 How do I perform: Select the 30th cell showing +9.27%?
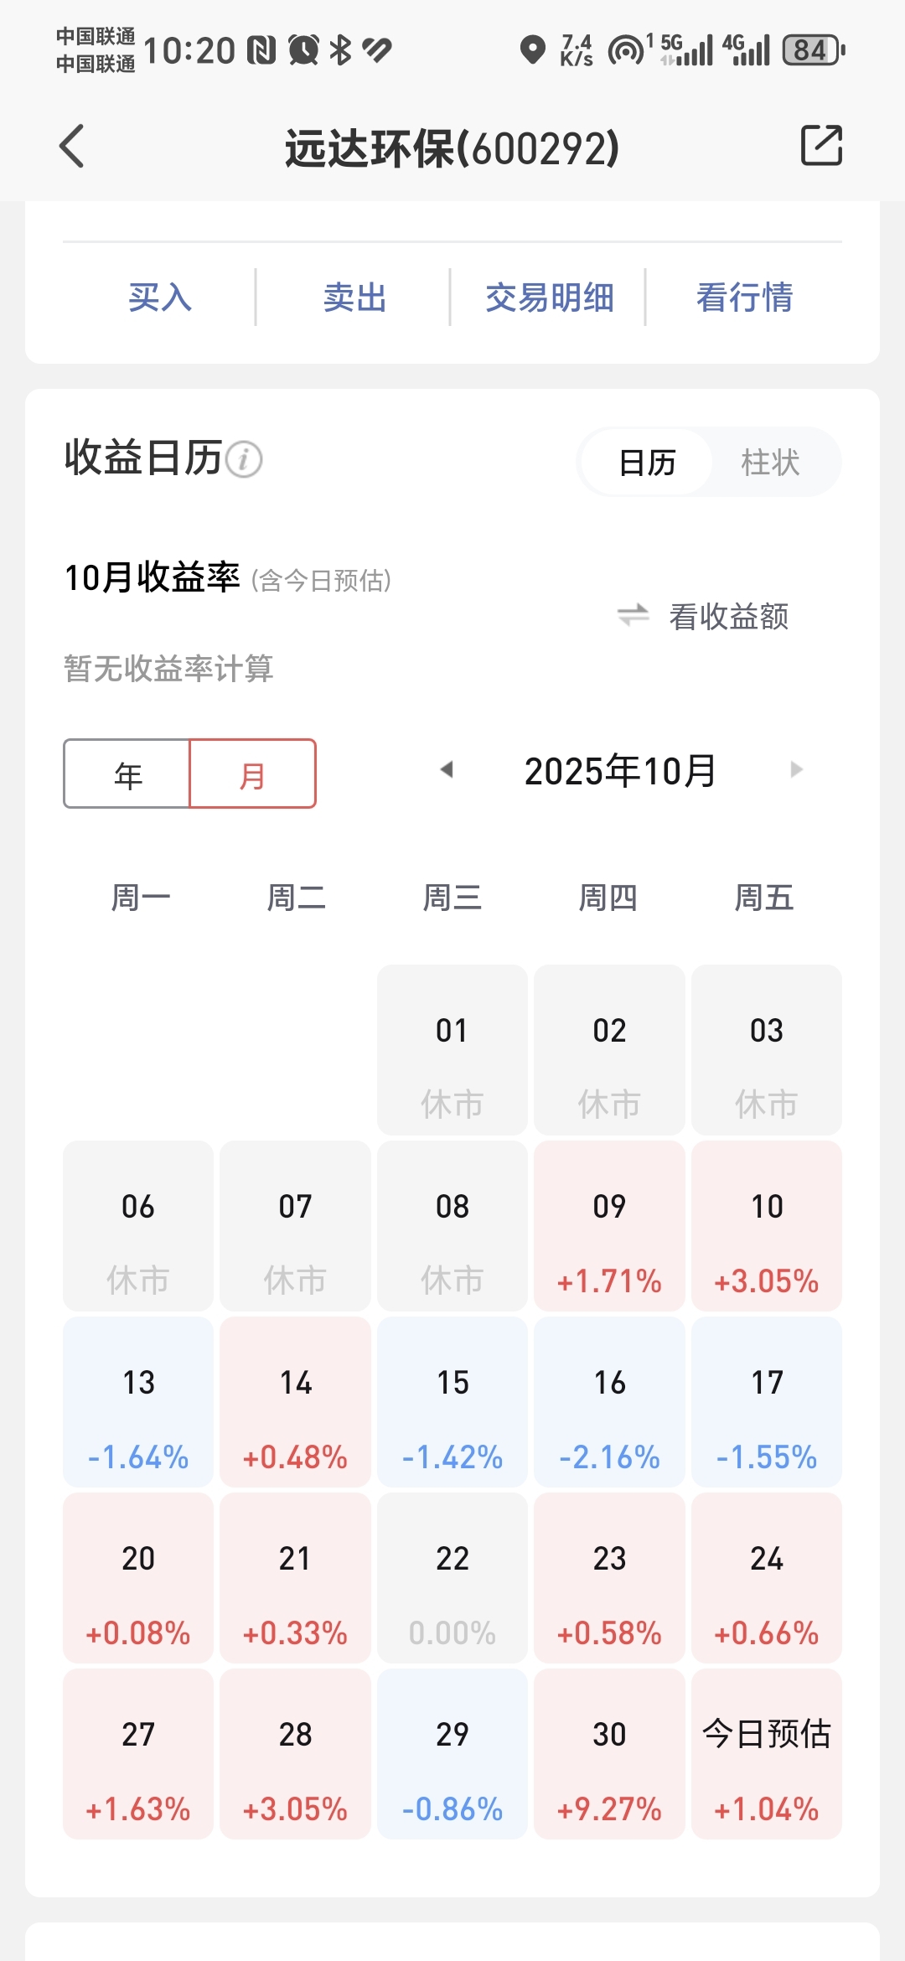(609, 1753)
